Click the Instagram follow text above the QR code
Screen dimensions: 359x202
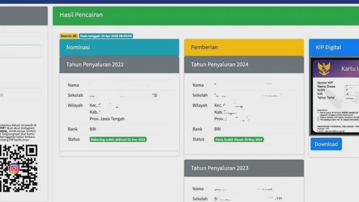pos(18,132)
